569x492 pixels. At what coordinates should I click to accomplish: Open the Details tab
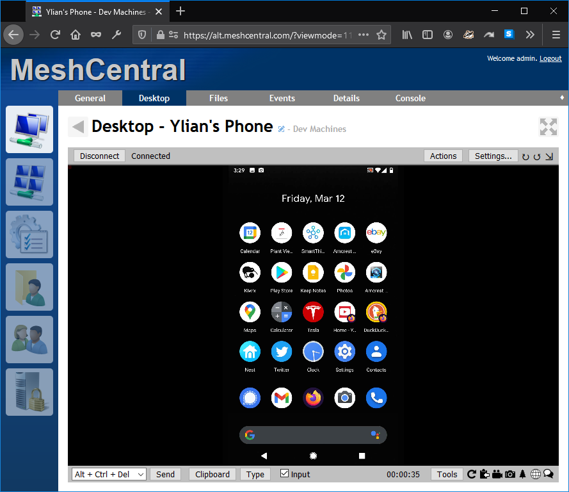346,98
